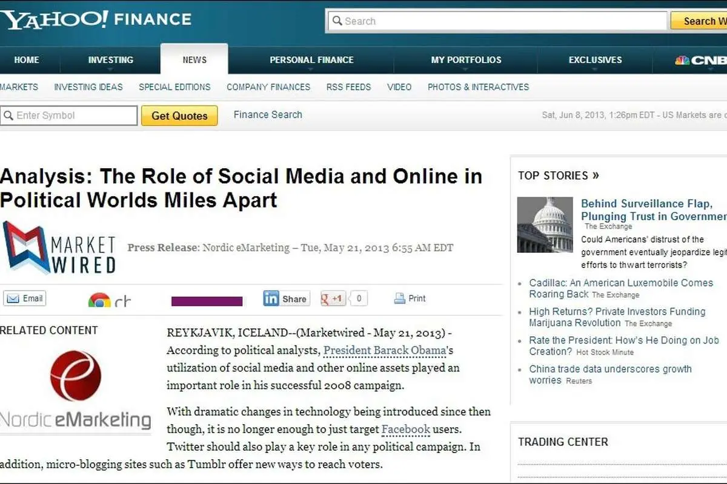Open the Capitol building story thumbnail

(x=545, y=224)
